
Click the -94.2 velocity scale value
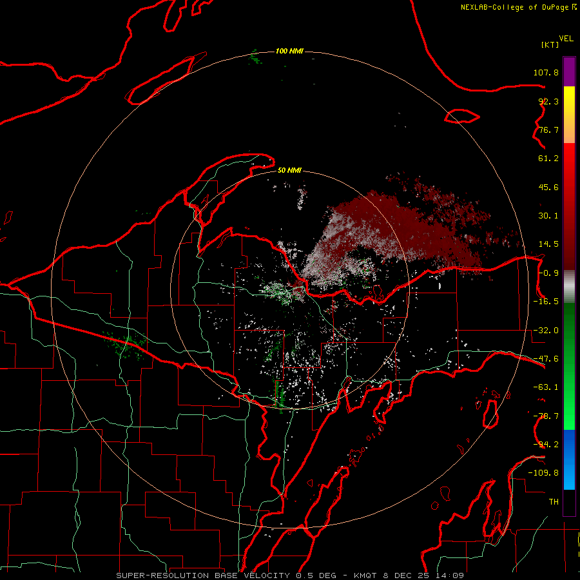click(546, 444)
